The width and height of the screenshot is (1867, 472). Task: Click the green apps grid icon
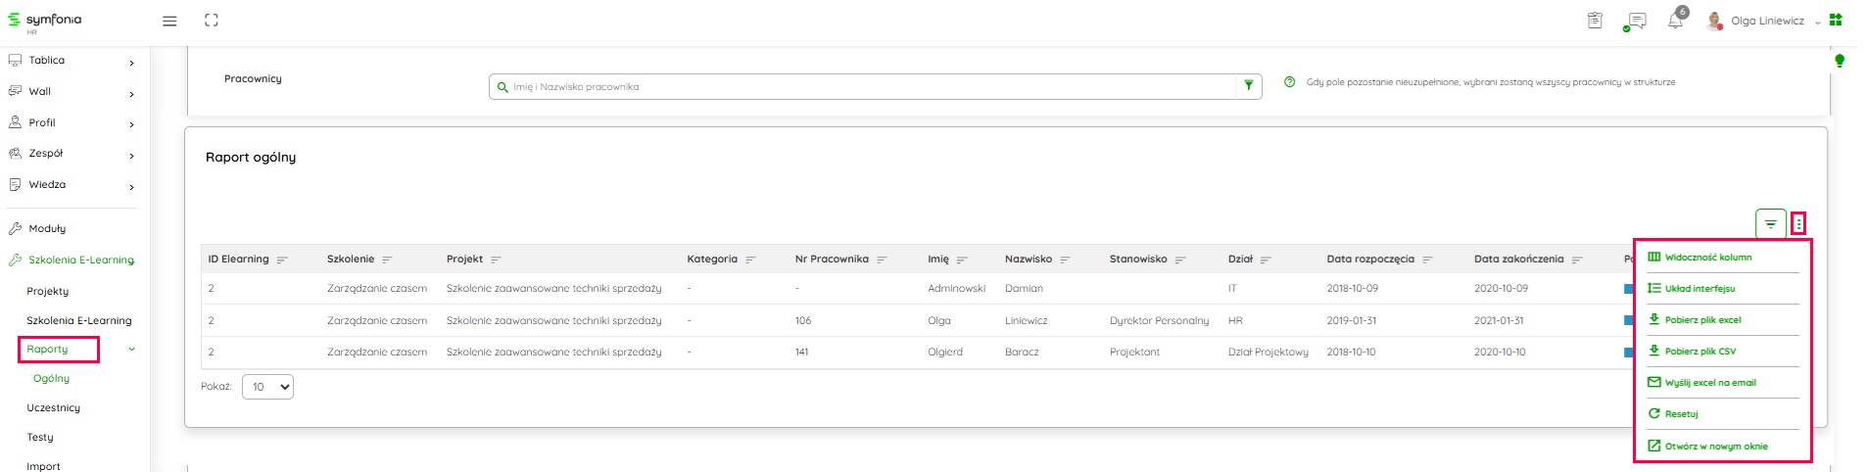(x=1836, y=20)
